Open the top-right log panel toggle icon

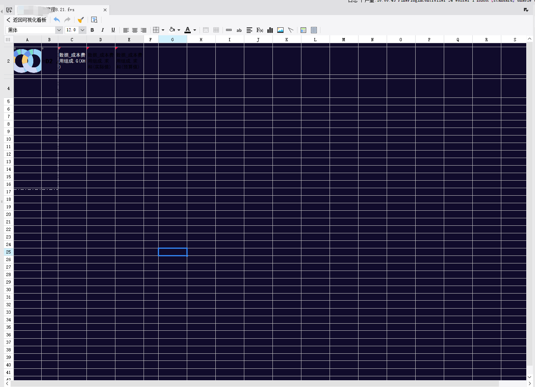tap(526, 10)
